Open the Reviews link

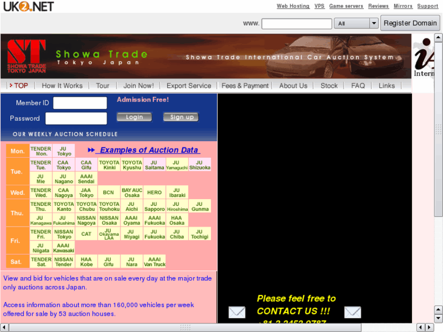378,6
